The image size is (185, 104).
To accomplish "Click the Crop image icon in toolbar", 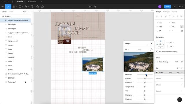I will click(95, 7).
